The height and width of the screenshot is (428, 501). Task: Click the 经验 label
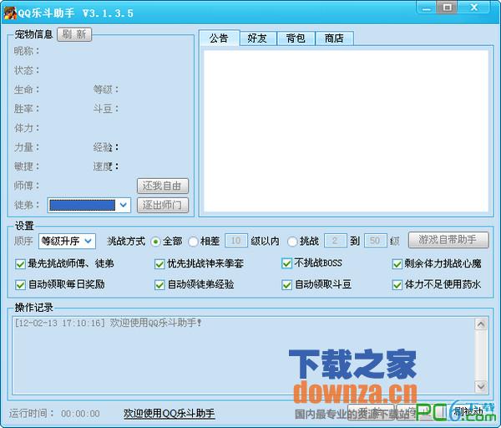[x=106, y=147]
